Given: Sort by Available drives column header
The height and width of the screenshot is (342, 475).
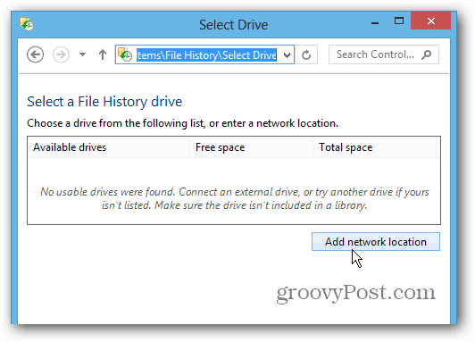Looking at the screenshot, I should coord(108,147).
